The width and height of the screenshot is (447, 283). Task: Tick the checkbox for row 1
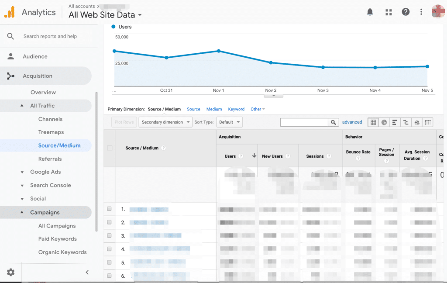tap(110, 209)
